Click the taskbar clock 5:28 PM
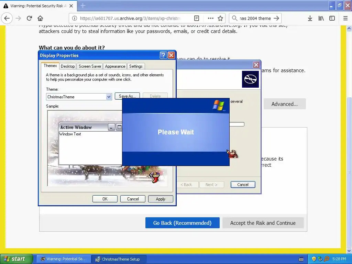Screen dimensions: 352x264 tap(339, 259)
